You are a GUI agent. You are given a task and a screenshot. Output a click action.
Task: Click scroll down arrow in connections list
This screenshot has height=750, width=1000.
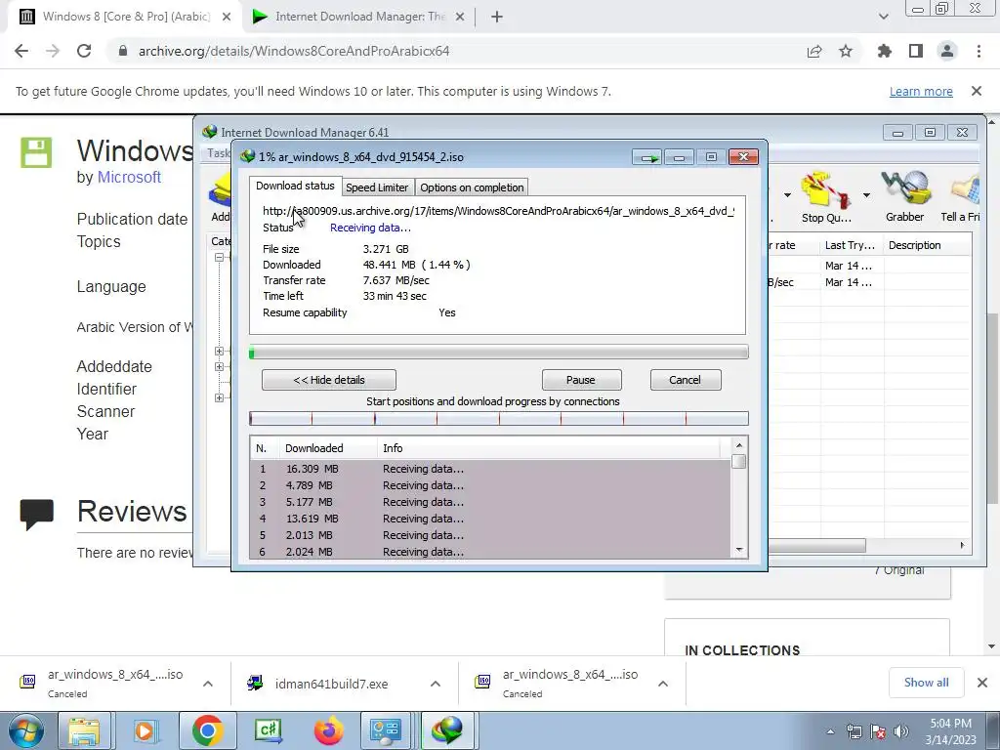click(x=739, y=550)
